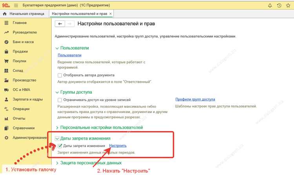Click the Производство factory icon
Viewport: 294px width, 176px height.
click(x=6, y=80)
